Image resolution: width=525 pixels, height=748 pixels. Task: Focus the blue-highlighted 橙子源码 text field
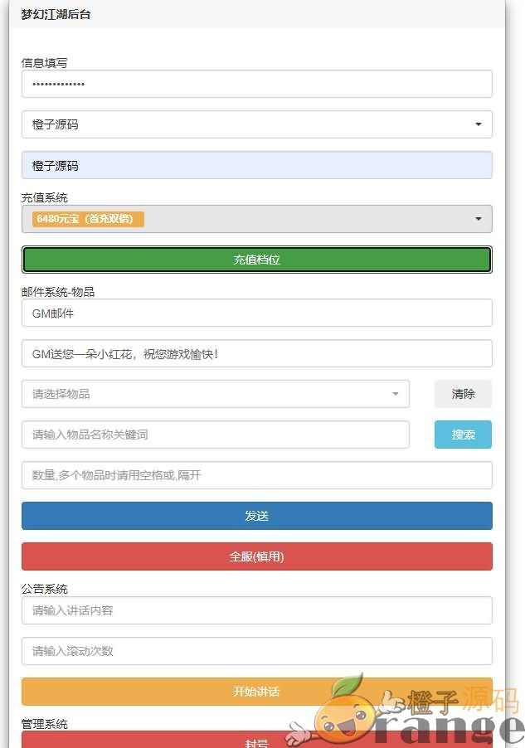256,165
